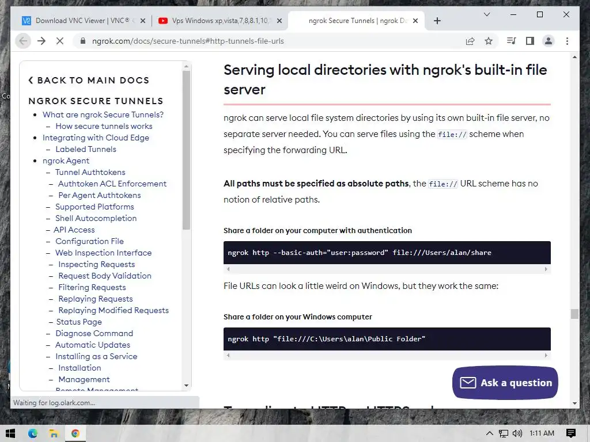
Task: Open Supported Platforms link
Action: coord(94,207)
